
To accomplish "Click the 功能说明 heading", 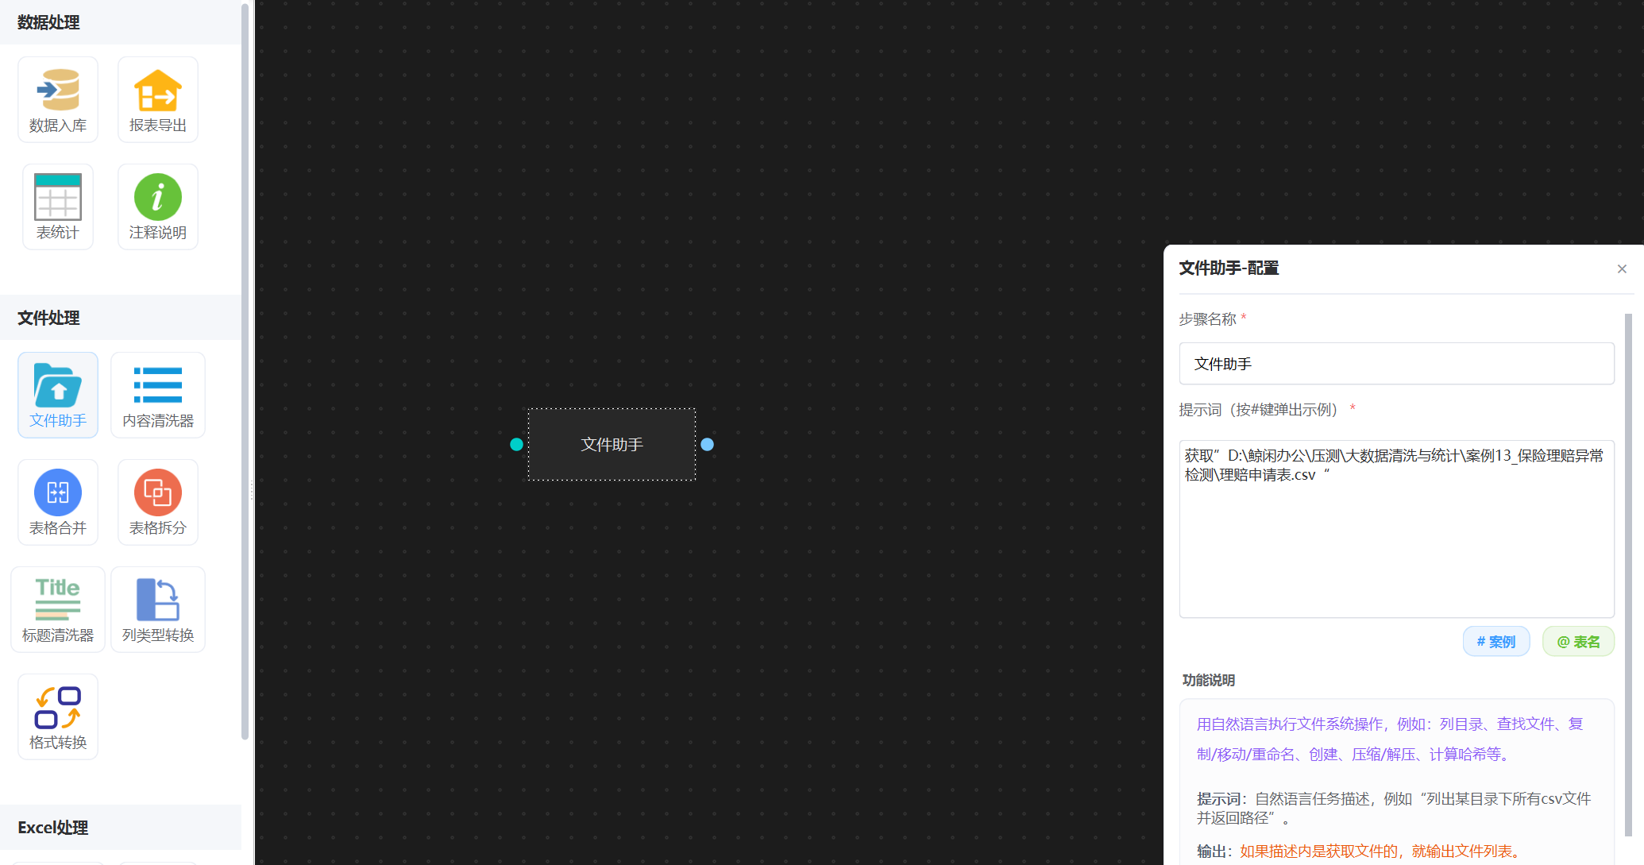I will 1209,680.
